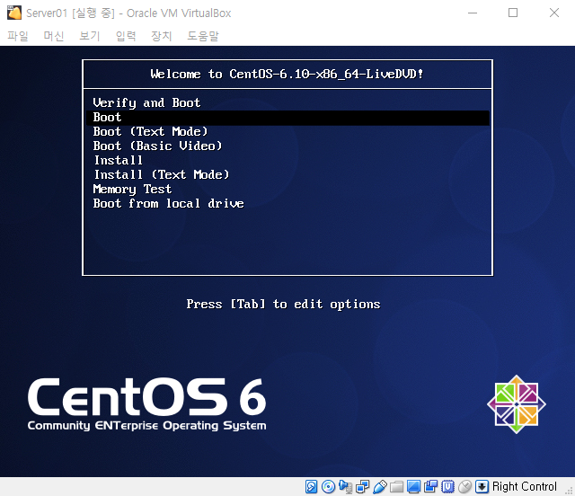Select the highlighted Boot entry
575x496 pixels.
coord(287,118)
